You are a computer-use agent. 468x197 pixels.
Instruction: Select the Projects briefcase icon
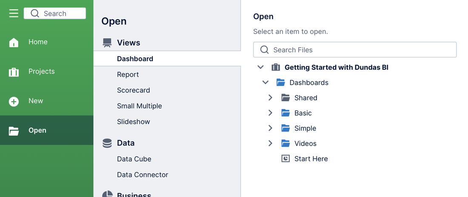(x=14, y=71)
